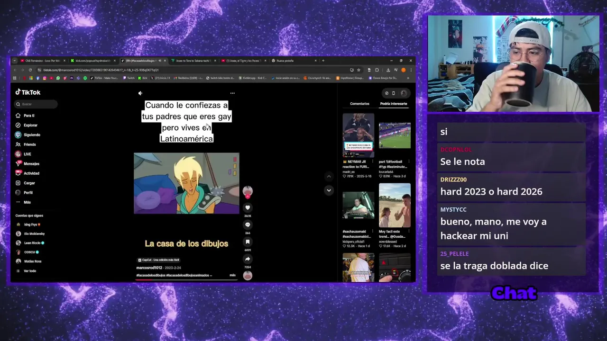Image resolution: width=607 pixels, height=341 pixels.
Task: Like the video with the heart icon
Action: (248, 207)
